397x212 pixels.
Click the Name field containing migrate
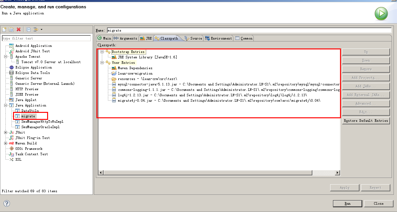249,30
